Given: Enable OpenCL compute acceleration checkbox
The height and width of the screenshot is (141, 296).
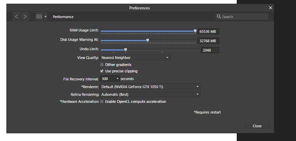Looking at the screenshot, I should (x=102, y=101).
